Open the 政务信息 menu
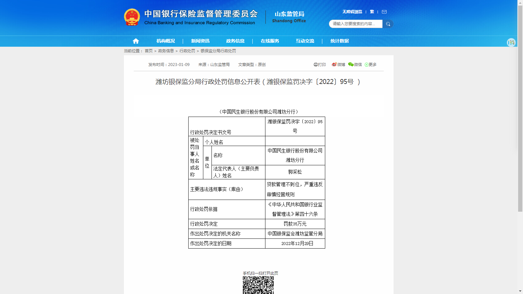This screenshot has height=294, width=523. 235,41
